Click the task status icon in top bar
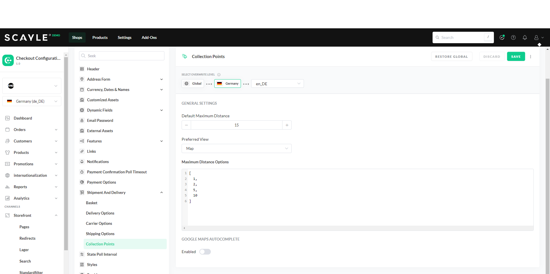This screenshot has width=550, height=274. tap(502, 37)
